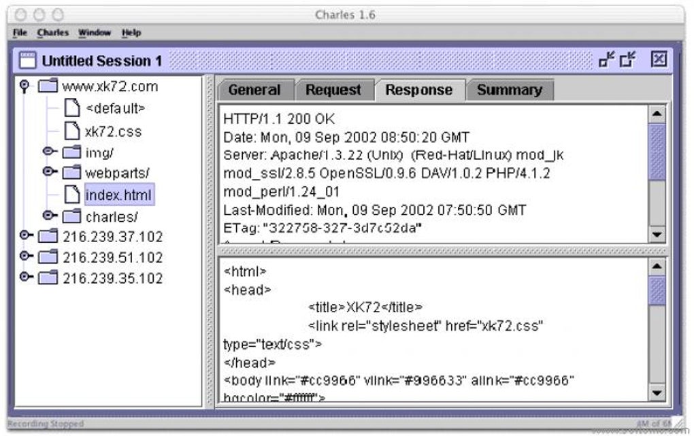The width and height of the screenshot is (694, 436).
Task: Collapse the www.xk72.com tree node
Action: coord(24,86)
